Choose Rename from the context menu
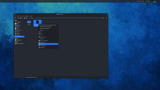 click(48, 39)
